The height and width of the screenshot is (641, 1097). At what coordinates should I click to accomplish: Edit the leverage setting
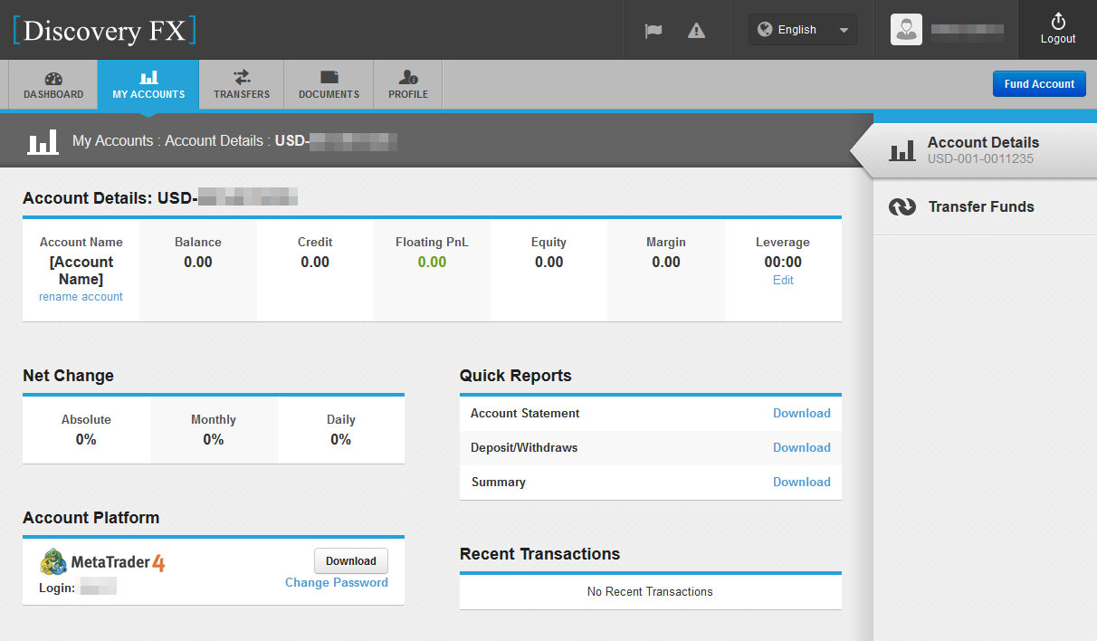point(783,281)
